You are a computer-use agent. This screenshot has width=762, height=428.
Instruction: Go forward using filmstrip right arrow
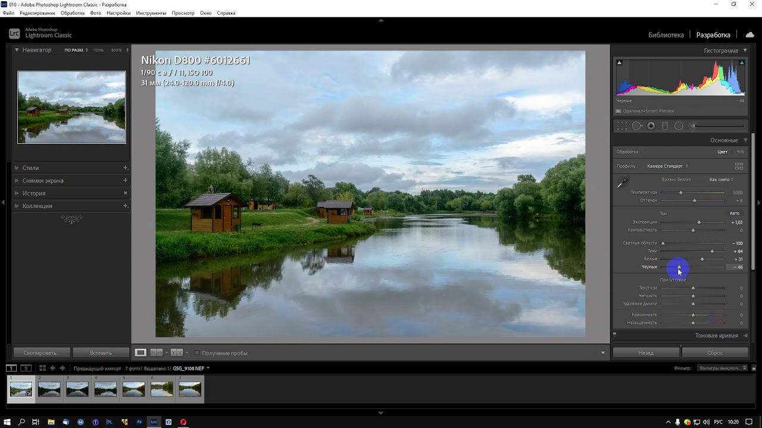click(62, 369)
